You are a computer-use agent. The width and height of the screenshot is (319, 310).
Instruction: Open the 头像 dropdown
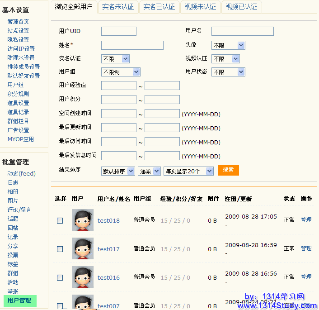[x=228, y=45]
